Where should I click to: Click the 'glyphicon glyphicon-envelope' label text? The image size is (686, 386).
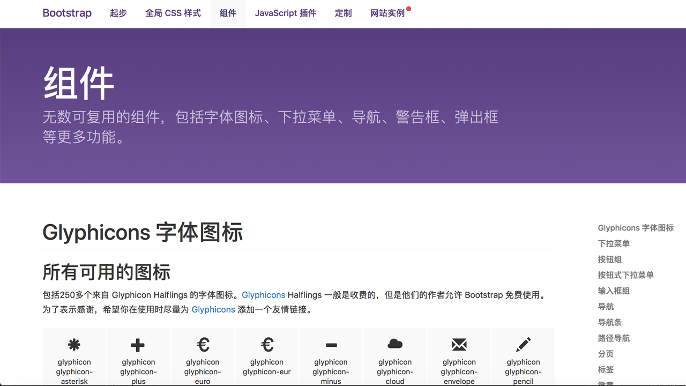(459, 372)
